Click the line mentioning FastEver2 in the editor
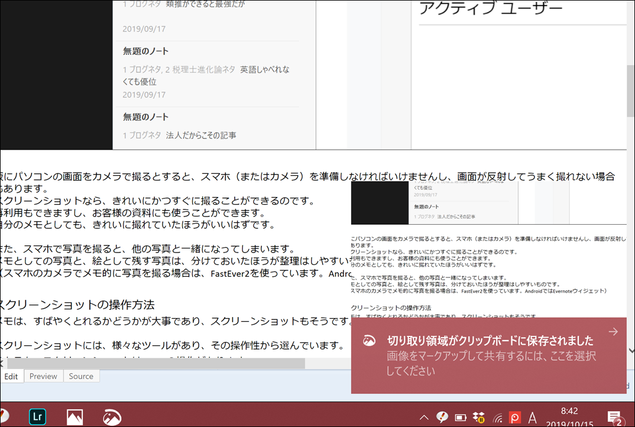This screenshot has width=635, height=427. 176,273
